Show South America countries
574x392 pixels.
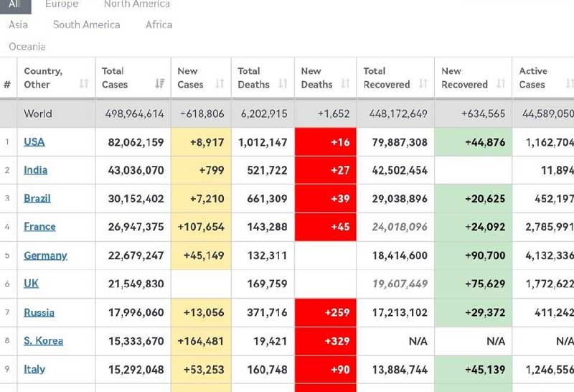point(86,24)
